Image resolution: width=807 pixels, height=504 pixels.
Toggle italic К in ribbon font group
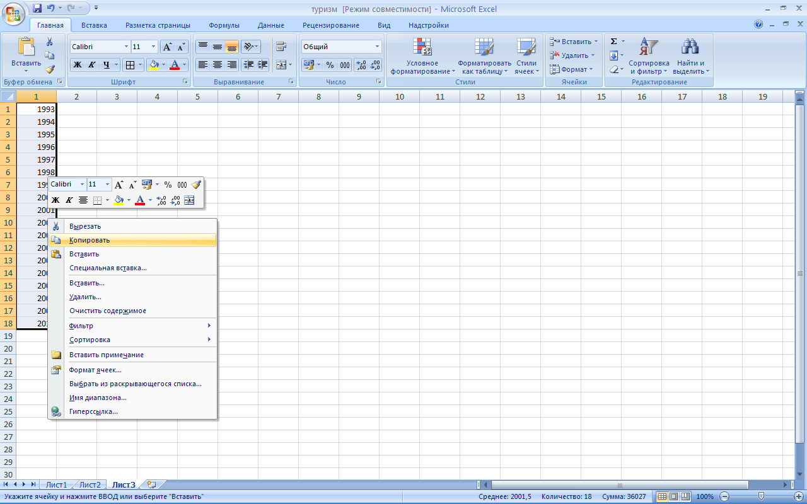click(92, 65)
